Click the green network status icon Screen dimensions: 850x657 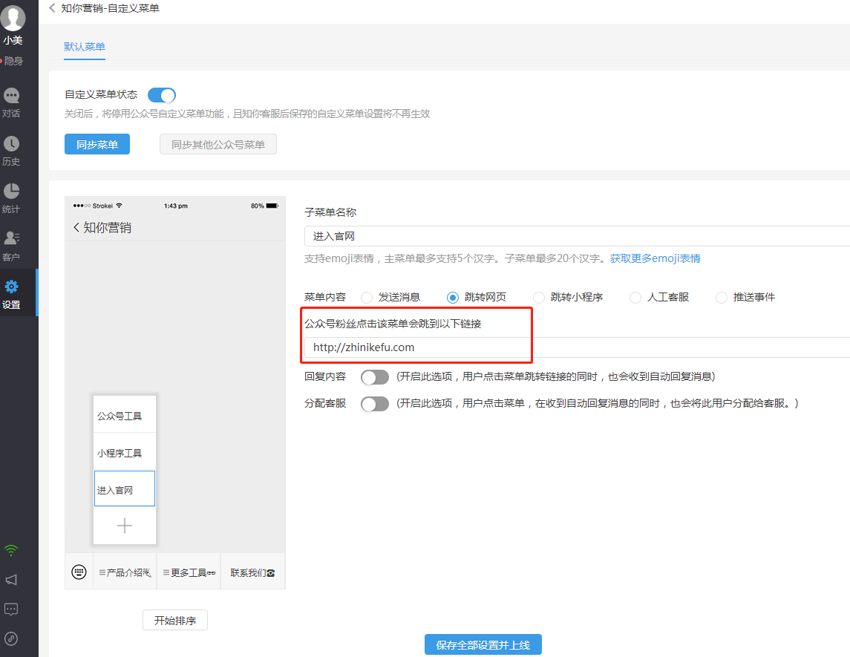tap(11, 549)
